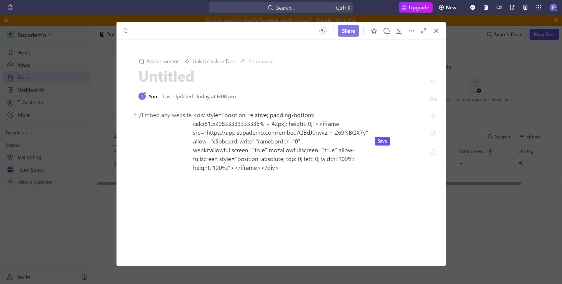Screen dimensions: 562x284
Task: Open the app grid in the top bar
Action: coord(539,7)
